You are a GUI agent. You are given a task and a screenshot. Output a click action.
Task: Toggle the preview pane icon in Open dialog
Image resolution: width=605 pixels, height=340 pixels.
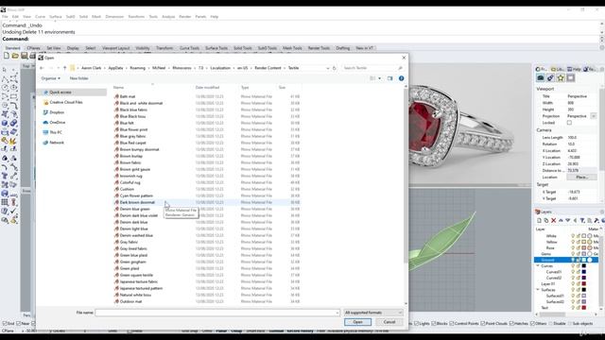(x=389, y=78)
